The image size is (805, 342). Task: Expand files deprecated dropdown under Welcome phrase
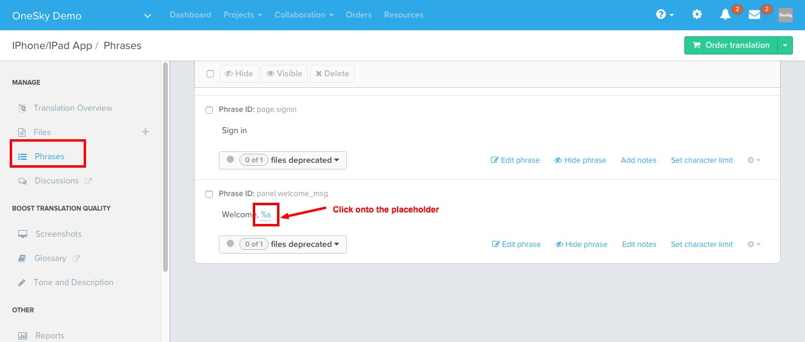click(282, 245)
